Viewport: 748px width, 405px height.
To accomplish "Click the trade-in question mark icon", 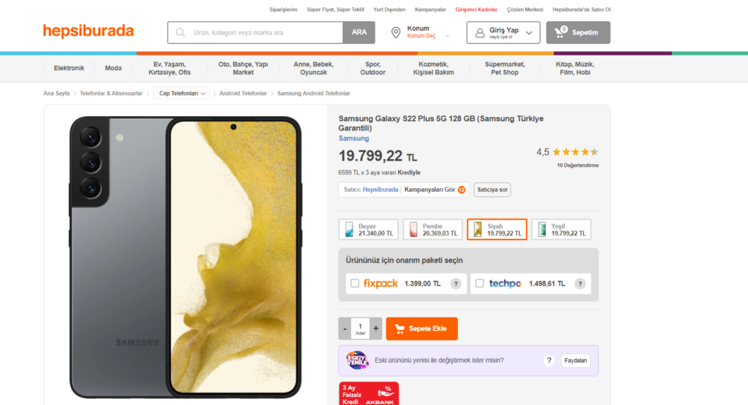I will click(x=549, y=360).
